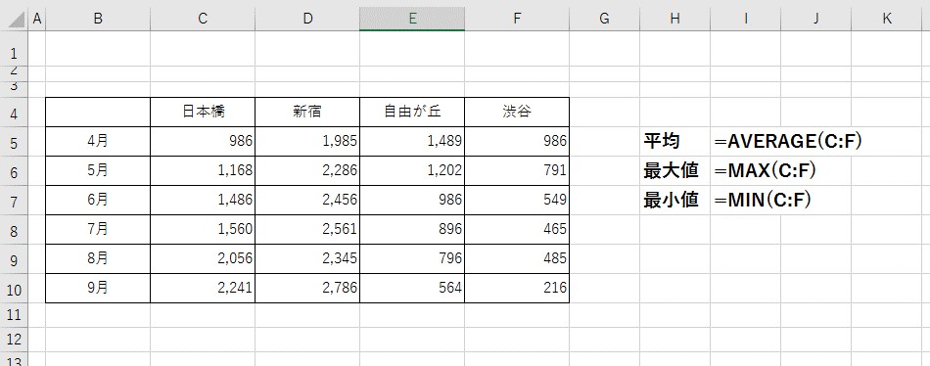Click the 自由が丘 header cell
This screenshot has height=366, width=930.
412,113
